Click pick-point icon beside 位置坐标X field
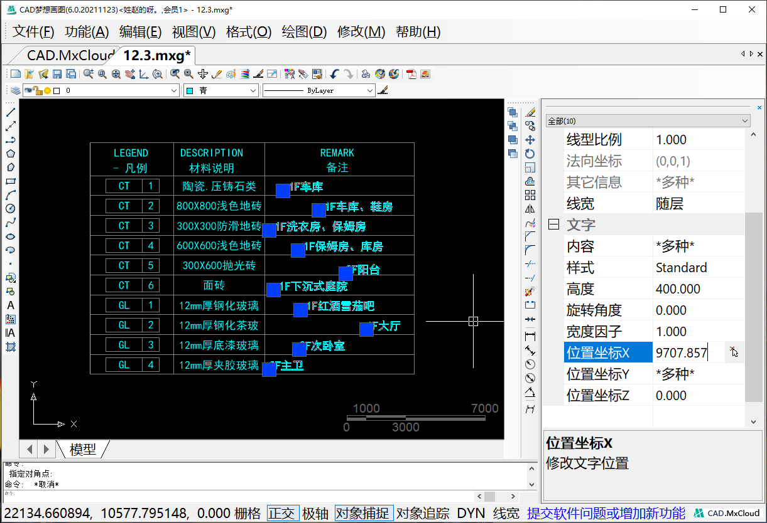Viewport: 767px width, 523px height. 734,352
